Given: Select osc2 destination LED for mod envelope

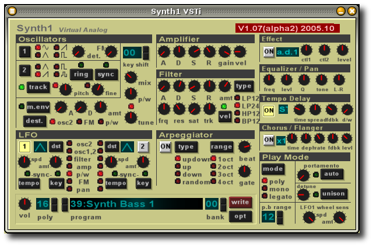Looking at the screenshot, I should [52, 122].
